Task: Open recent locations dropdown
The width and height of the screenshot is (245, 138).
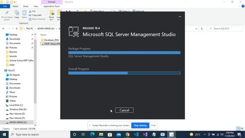Action: coord(13,29)
